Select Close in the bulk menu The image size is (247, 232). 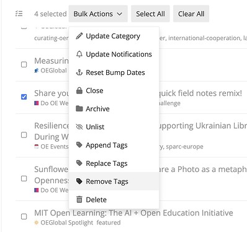[x=114, y=90]
